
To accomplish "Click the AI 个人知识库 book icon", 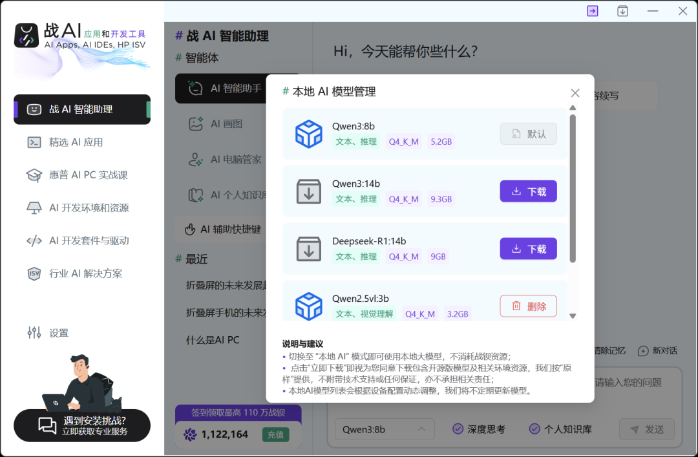I will tap(196, 195).
